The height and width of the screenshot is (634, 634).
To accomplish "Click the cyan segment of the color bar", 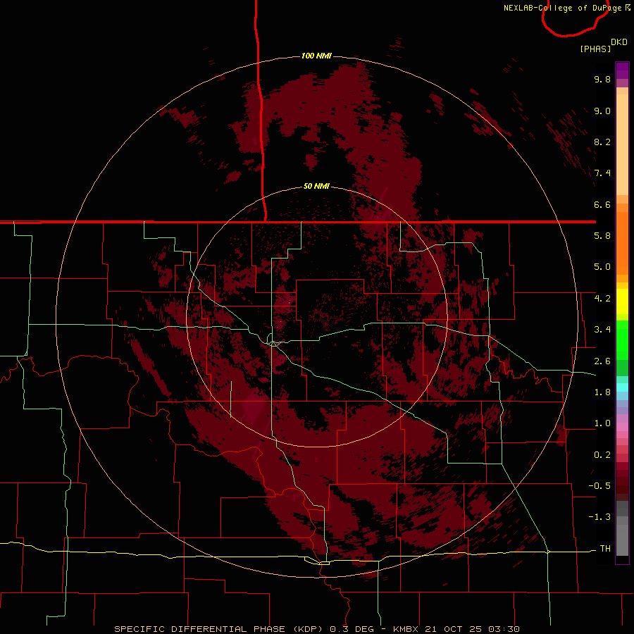I will pyautogui.click(x=622, y=387).
